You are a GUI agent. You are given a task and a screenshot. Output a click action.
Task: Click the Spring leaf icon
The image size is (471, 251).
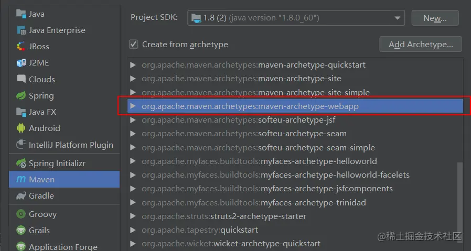pos(21,95)
